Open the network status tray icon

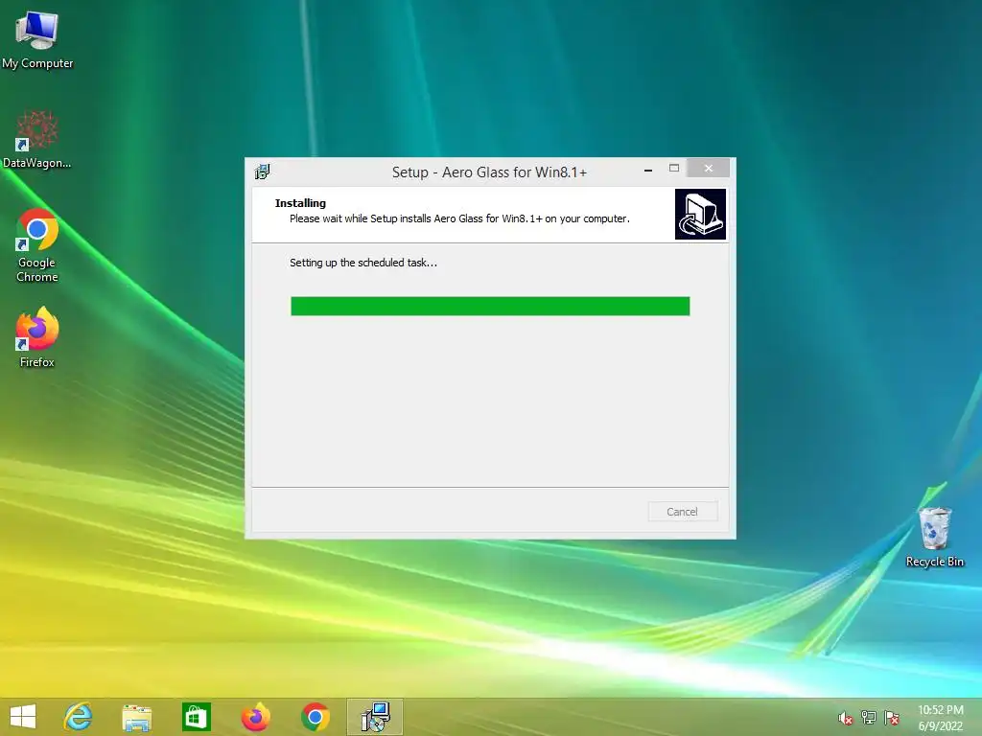[869, 718]
